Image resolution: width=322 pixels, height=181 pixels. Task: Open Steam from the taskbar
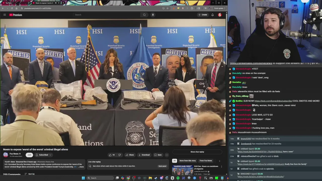(156, 178)
